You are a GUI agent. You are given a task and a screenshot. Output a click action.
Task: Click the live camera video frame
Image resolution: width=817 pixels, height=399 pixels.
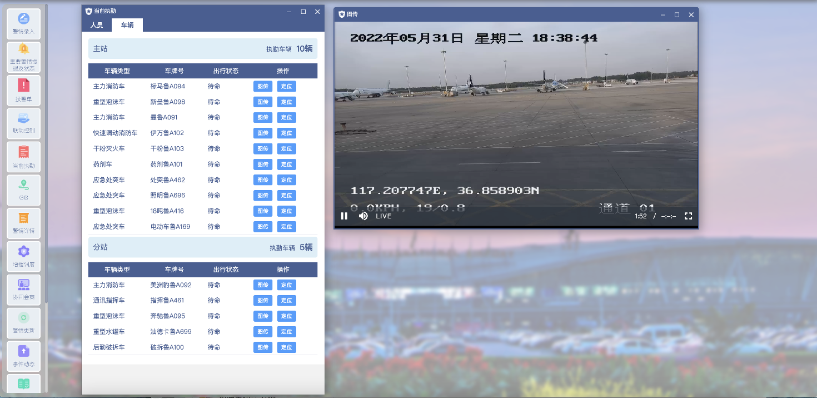(516, 124)
